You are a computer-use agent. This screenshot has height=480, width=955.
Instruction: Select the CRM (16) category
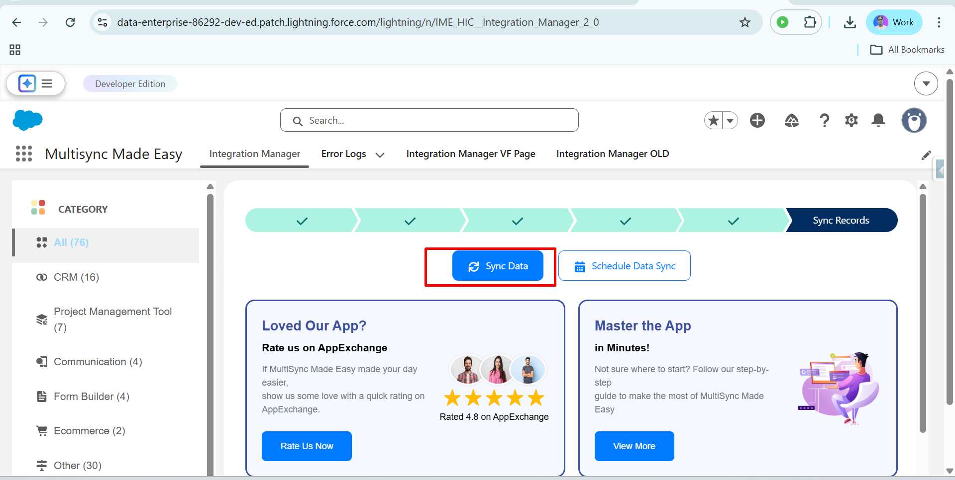pos(106,277)
